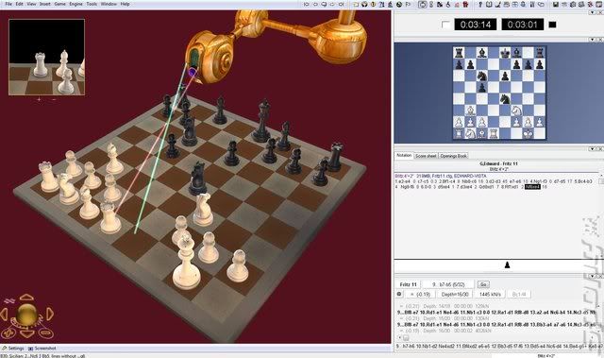Open the File menu

(x=8, y=4)
